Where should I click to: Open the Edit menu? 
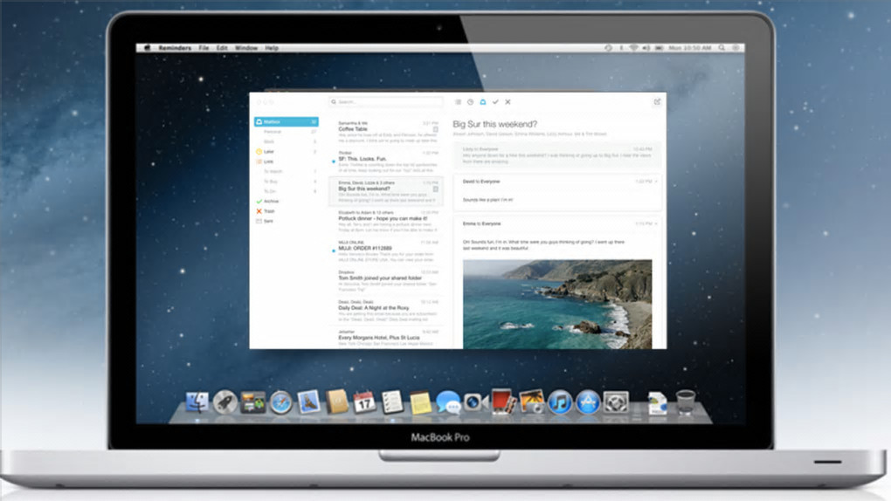[x=222, y=48]
